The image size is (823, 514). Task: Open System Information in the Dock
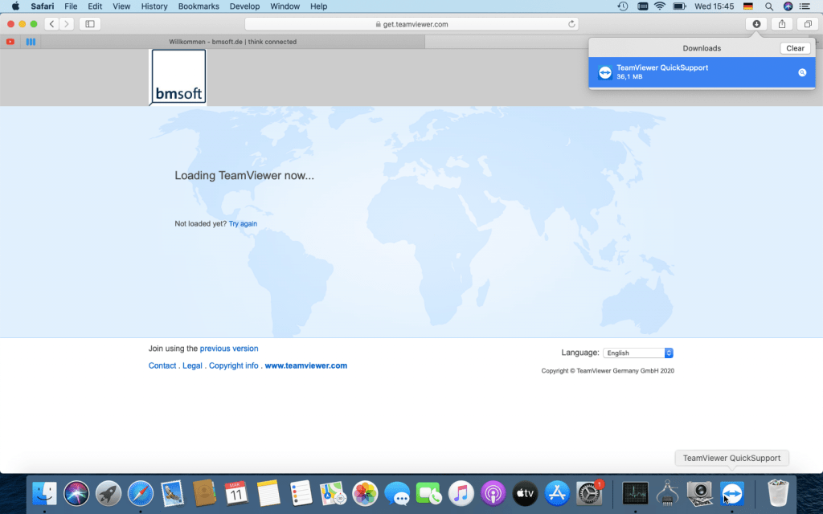[x=667, y=493]
